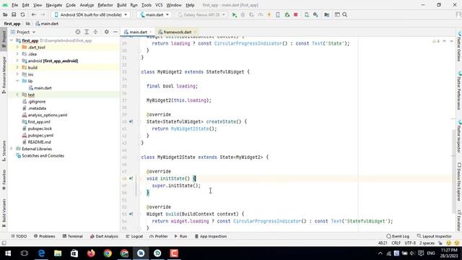Image resolution: width=462 pixels, height=260 pixels.
Task: Open the Terminal tool window
Action: (x=72, y=236)
